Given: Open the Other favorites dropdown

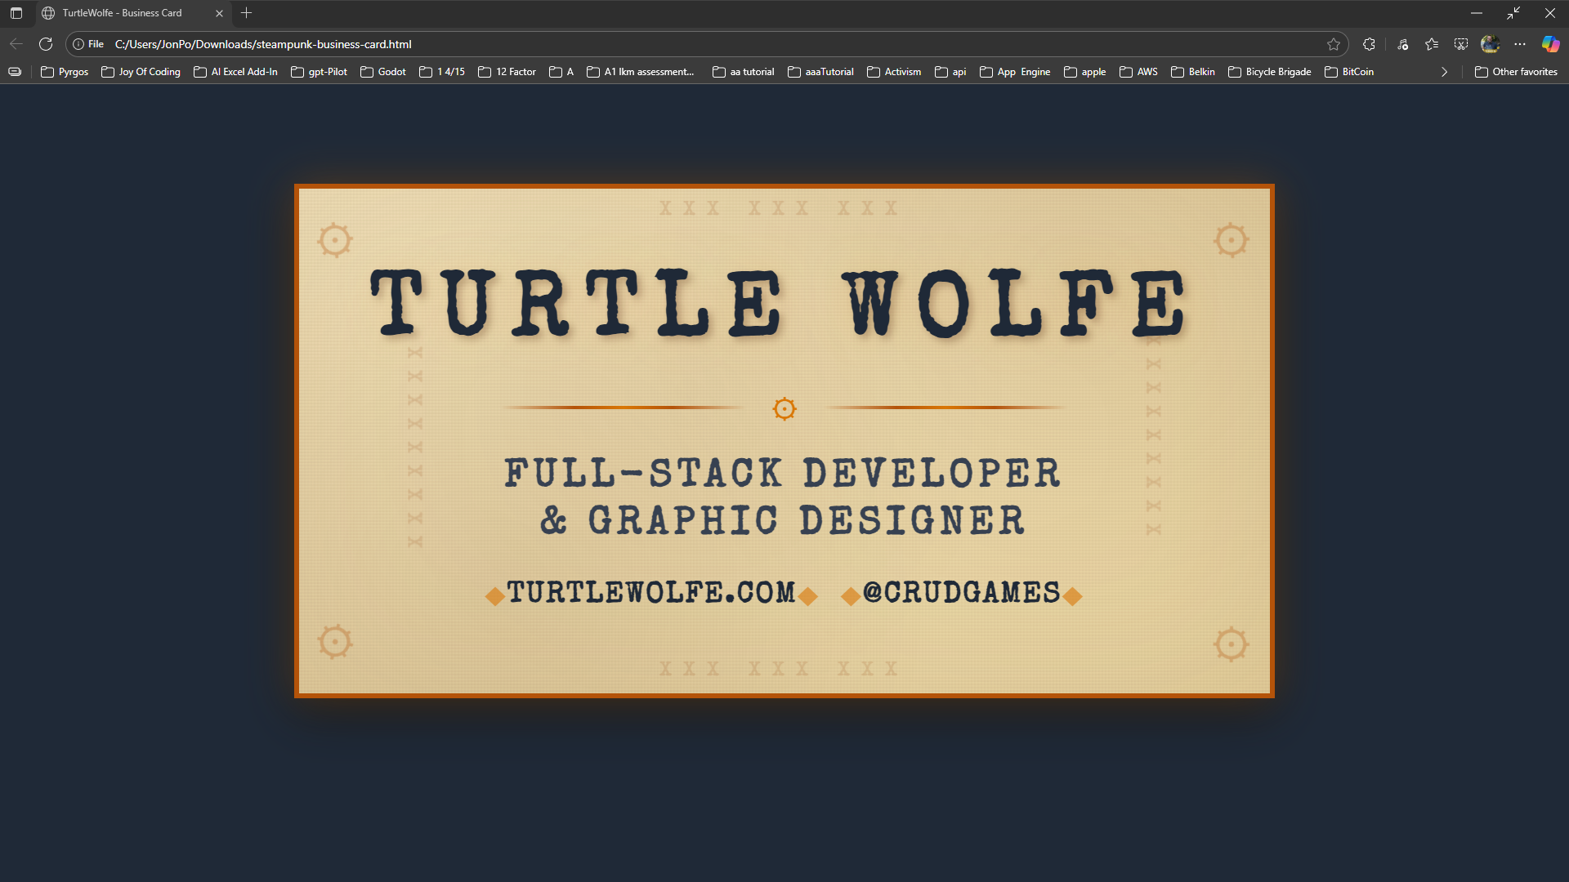Looking at the screenshot, I should click(x=1516, y=72).
